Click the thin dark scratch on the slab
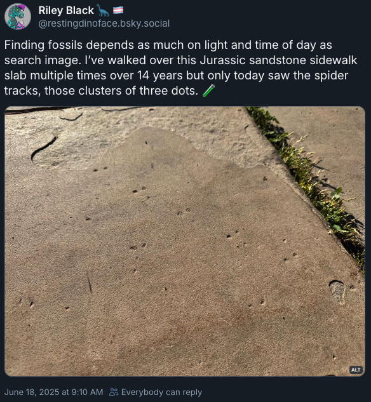This screenshot has width=371, height=402. pyautogui.click(x=89, y=283)
